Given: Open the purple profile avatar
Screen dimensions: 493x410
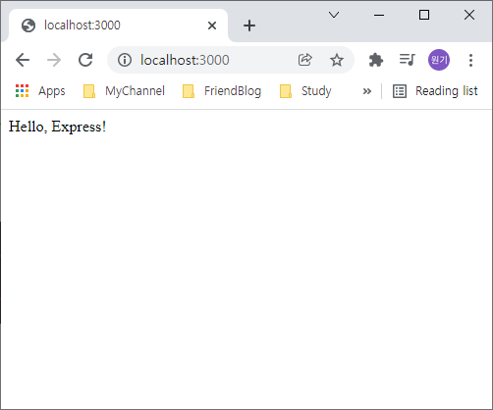Looking at the screenshot, I should pyautogui.click(x=439, y=60).
